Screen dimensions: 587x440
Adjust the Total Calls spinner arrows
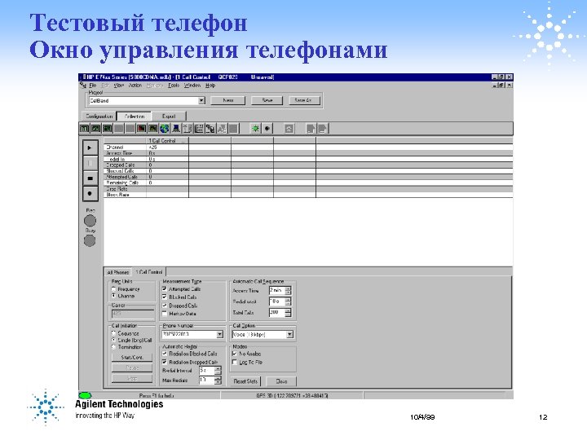pos(288,312)
